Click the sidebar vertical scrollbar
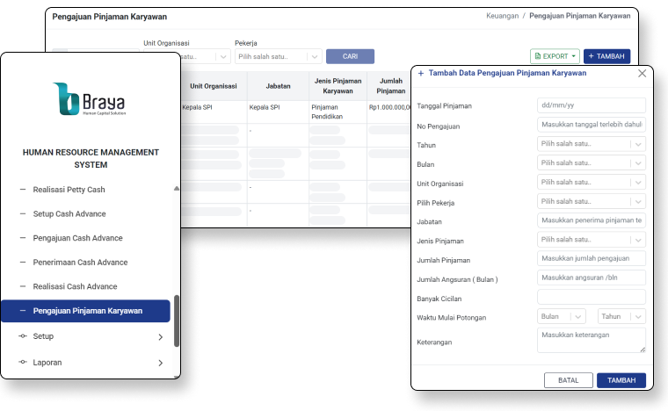Screen dimensions: 668x411 tap(177, 321)
